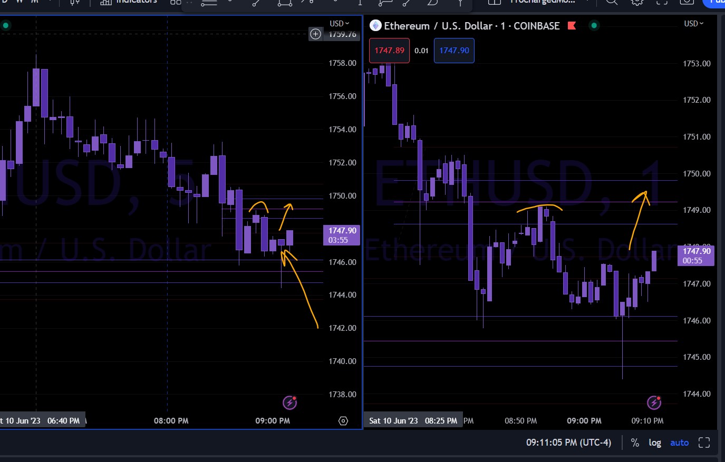This screenshot has height=462, width=725.
Task: Click the 08:25 PM crosshair date label
Action: click(413, 421)
